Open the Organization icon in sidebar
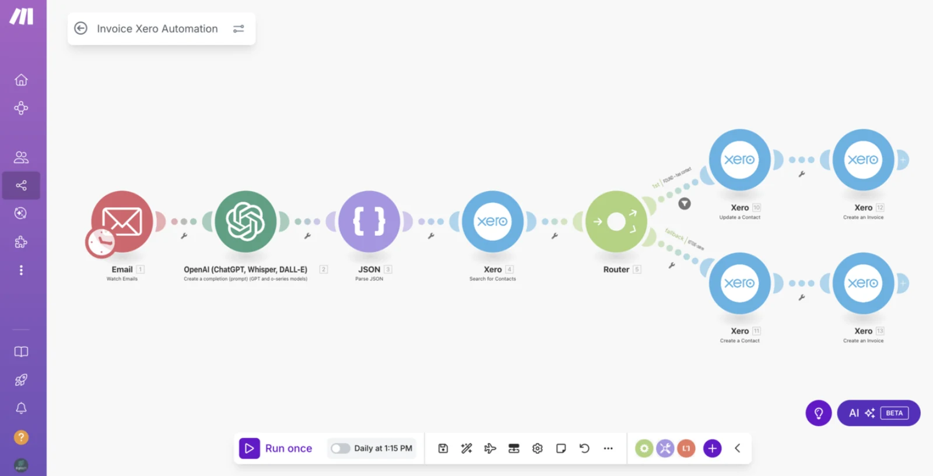This screenshot has height=476, width=933. point(21,108)
